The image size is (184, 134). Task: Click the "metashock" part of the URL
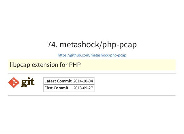click(100, 55)
